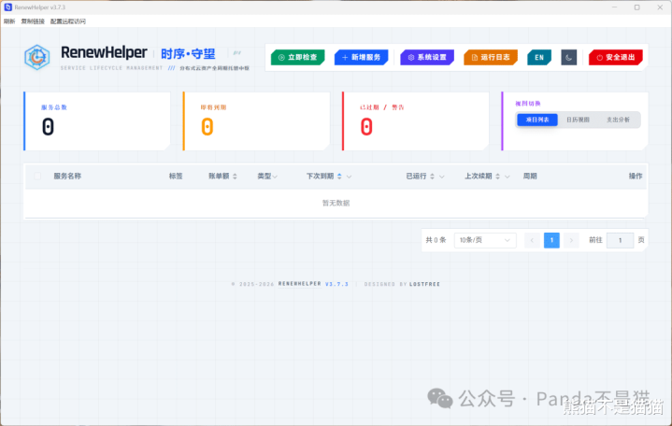Switch language with the EN button
Screen dimensions: 672x426
tap(538, 57)
